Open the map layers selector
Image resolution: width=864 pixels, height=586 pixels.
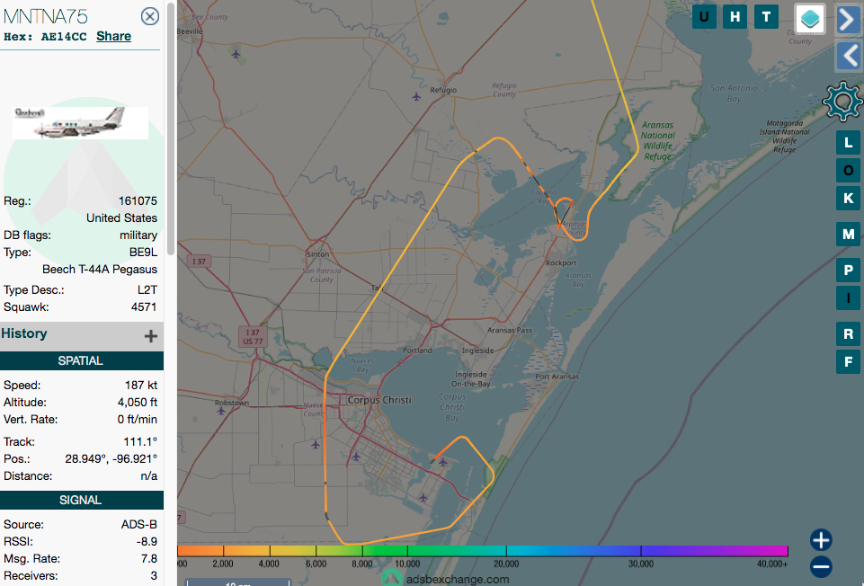point(810,19)
